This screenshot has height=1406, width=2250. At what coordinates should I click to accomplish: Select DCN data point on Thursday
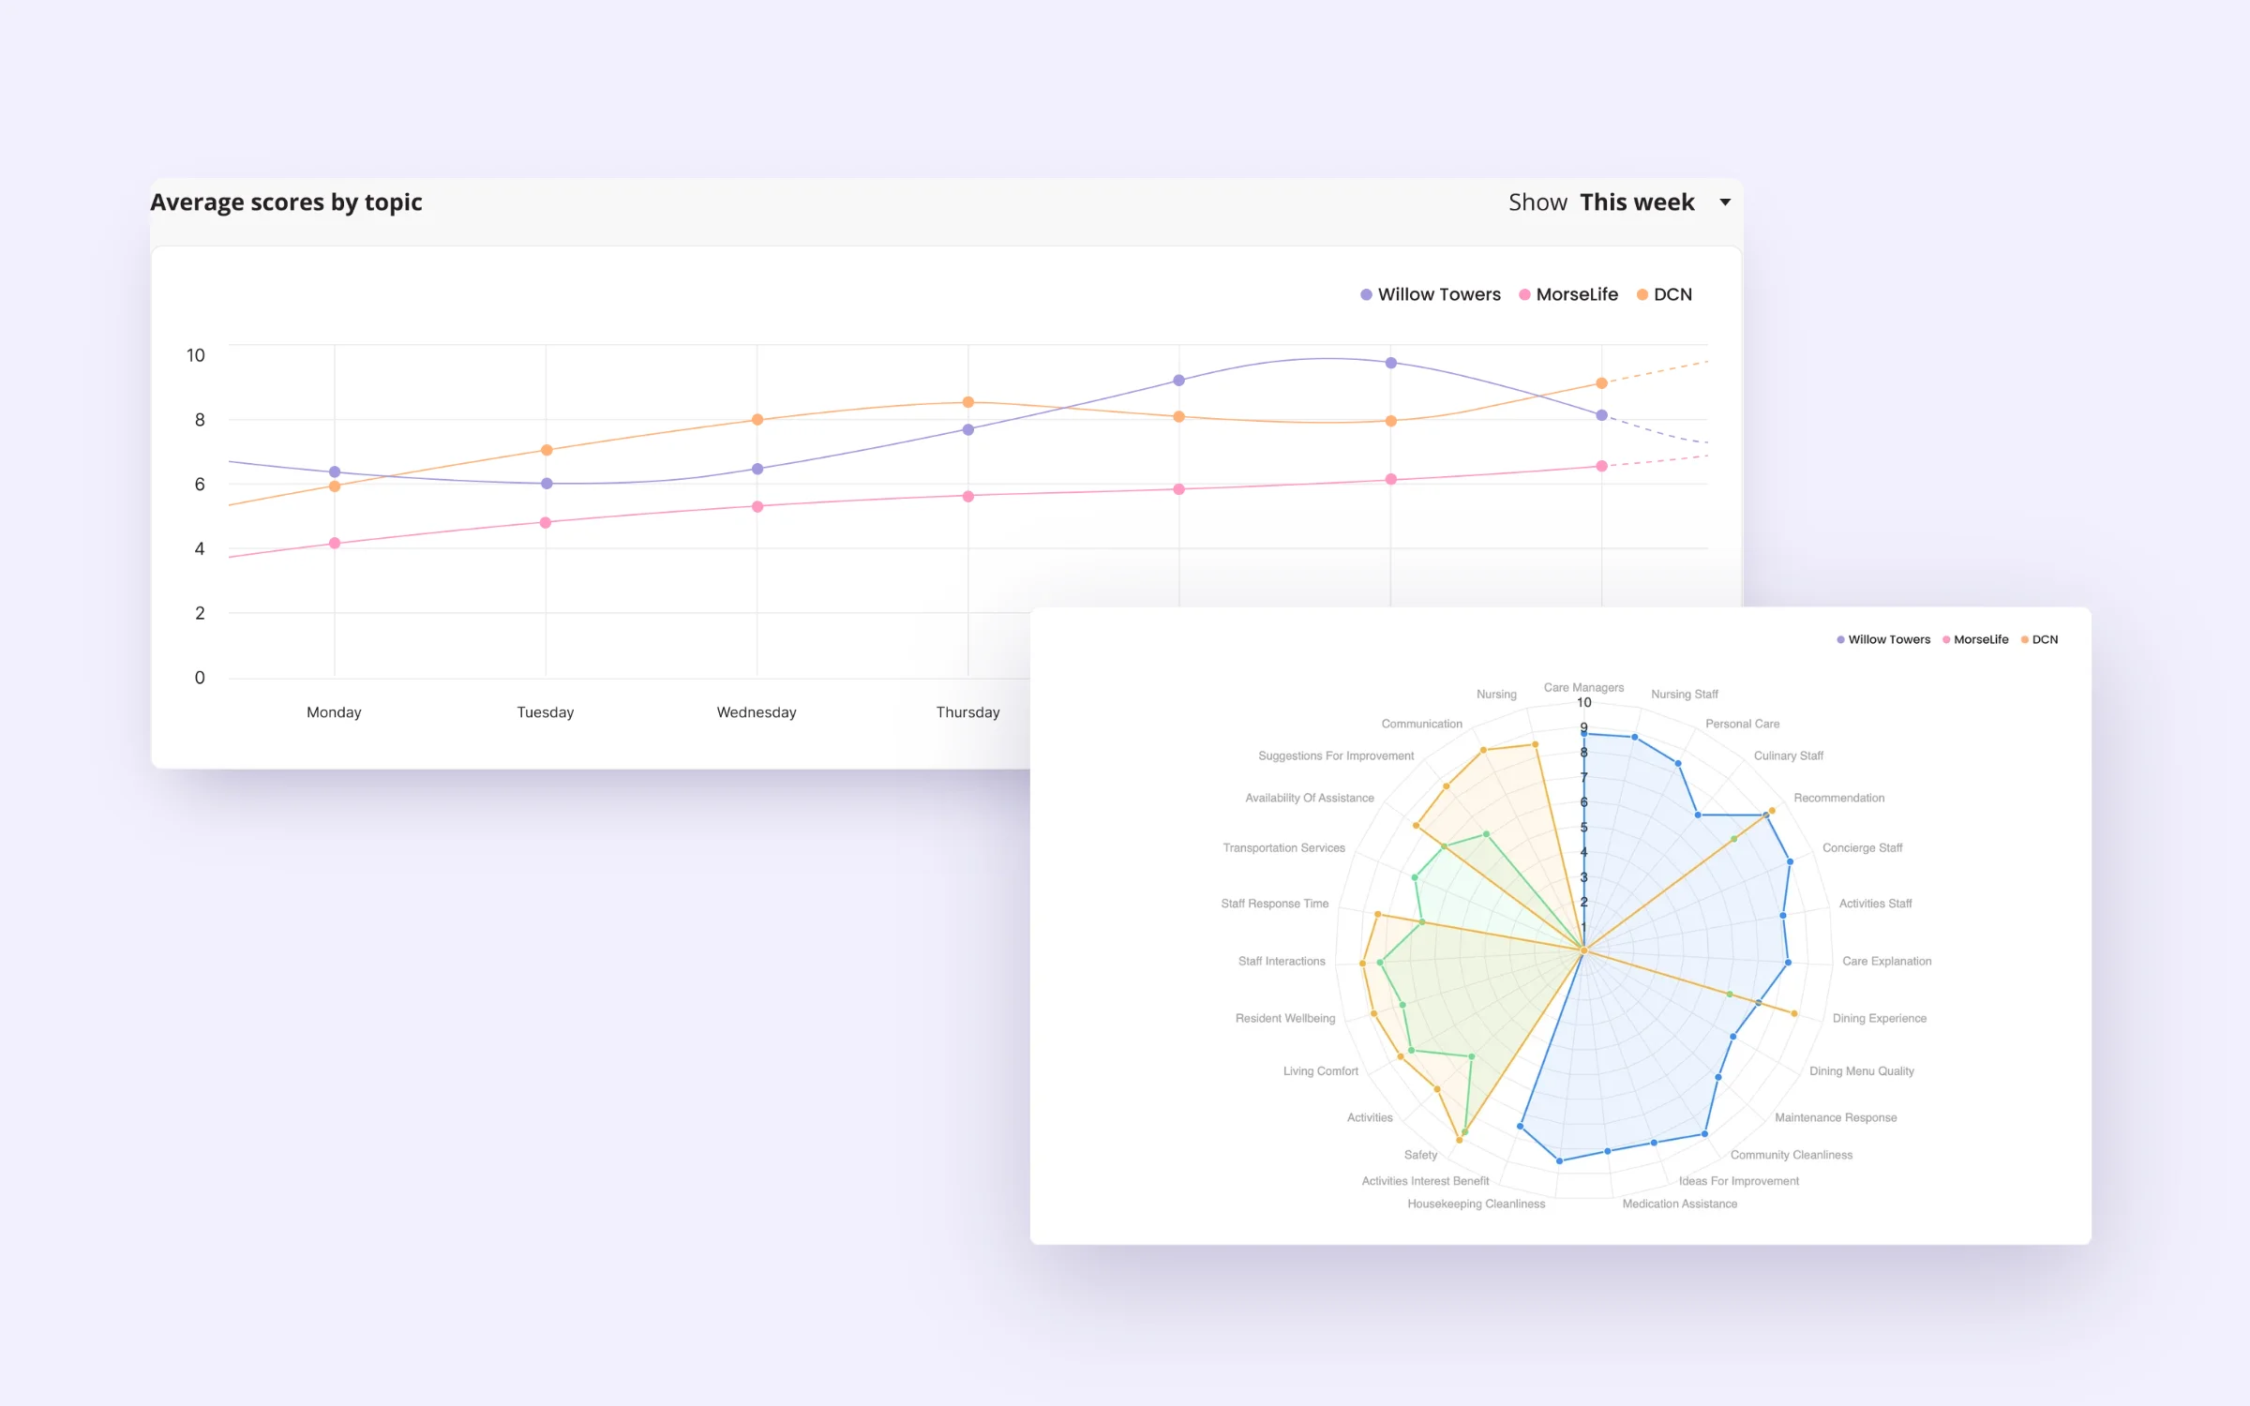pyautogui.click(x=968, y=402)
